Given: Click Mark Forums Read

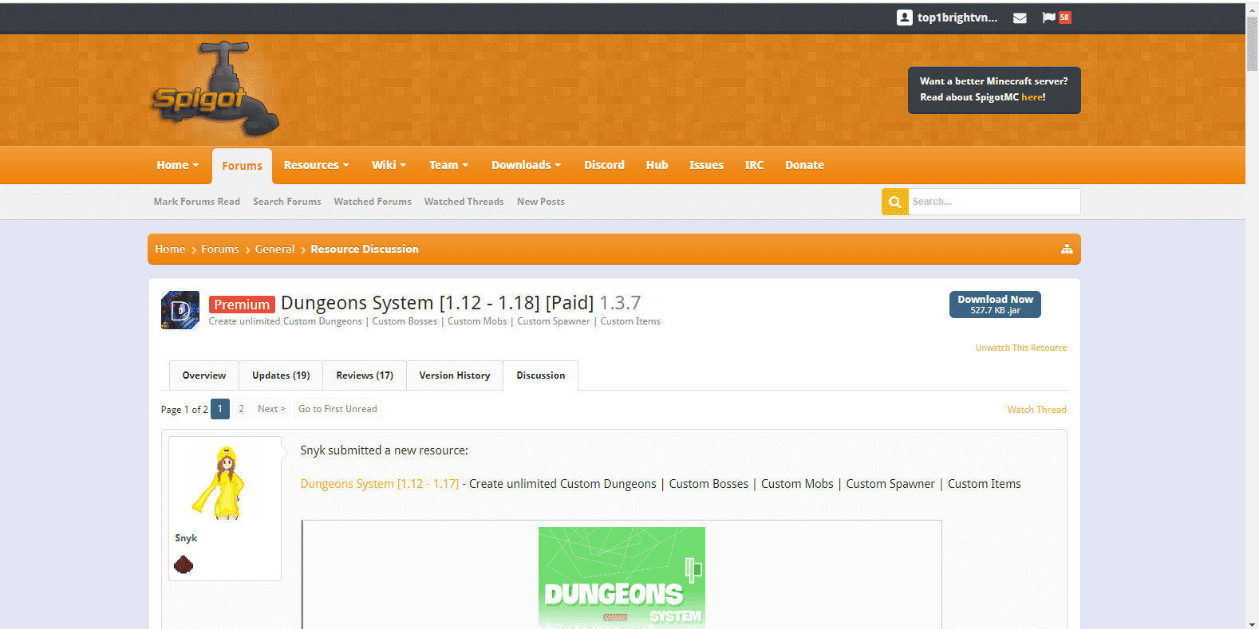Looking at the screenshot, I should point(197,202).
